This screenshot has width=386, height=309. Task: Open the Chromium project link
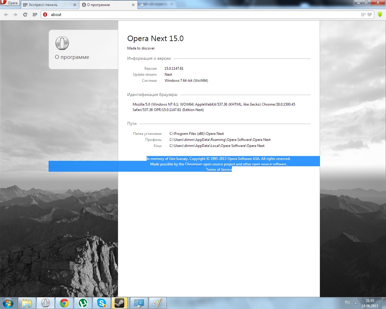[193, 164]
